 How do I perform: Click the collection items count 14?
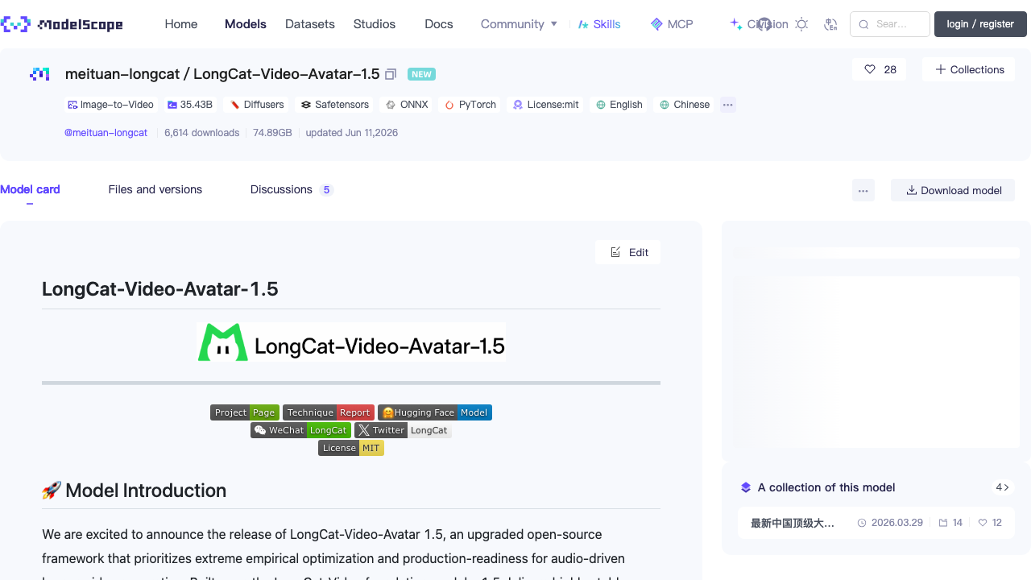pyautogui.click(x=951, y=523)
